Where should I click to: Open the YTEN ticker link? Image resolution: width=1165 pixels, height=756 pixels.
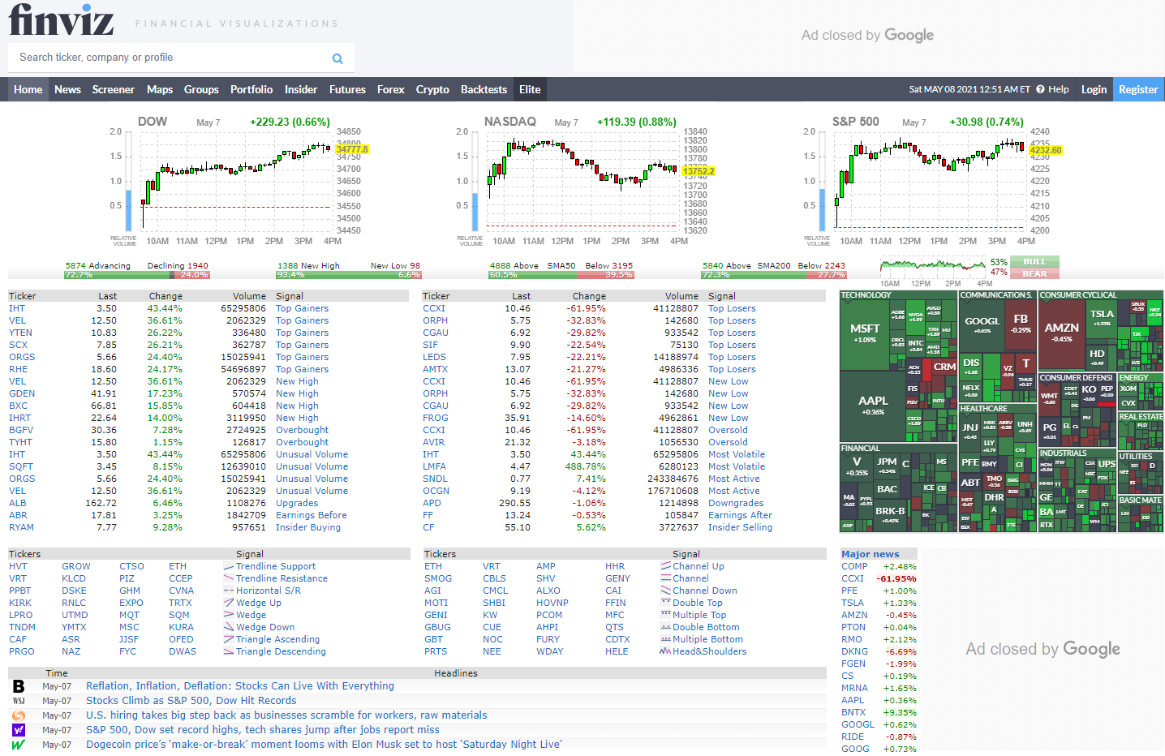21,333
